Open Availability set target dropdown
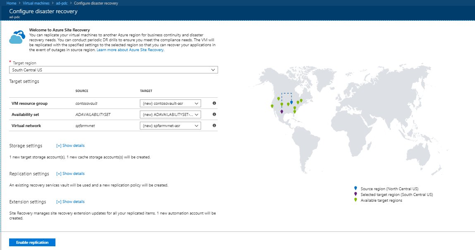The image size is (475, 250). click(170, 114)
